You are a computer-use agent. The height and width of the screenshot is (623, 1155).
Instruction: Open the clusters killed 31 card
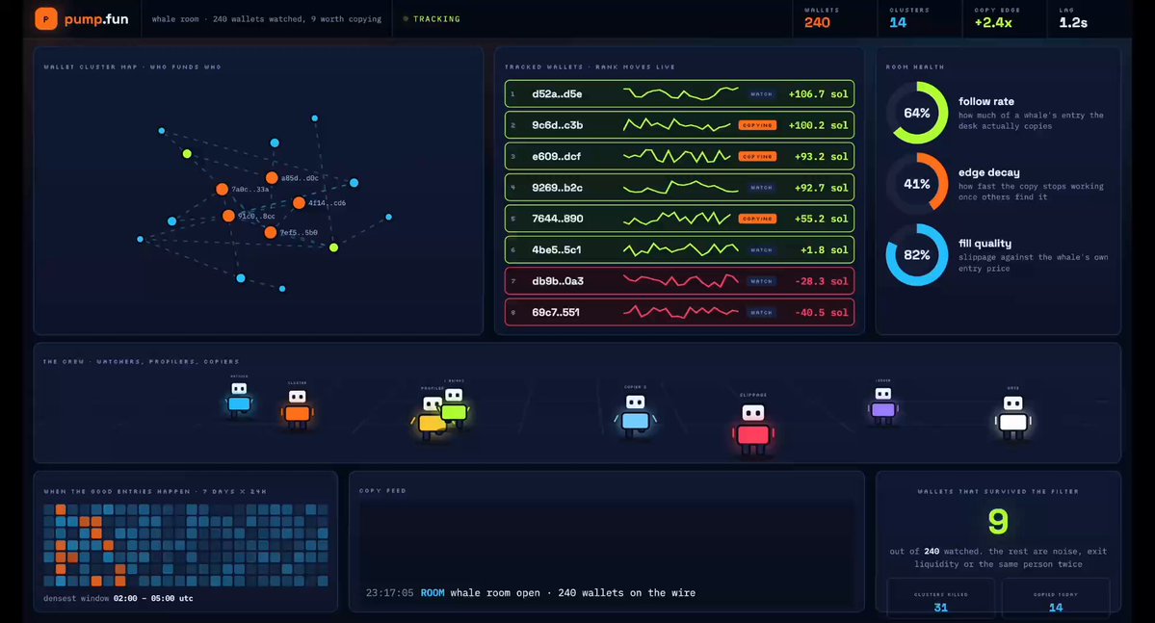coord(940,597)
